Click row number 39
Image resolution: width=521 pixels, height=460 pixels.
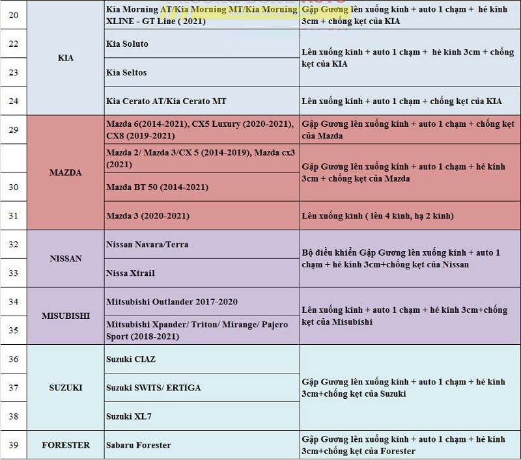tap(13, 445)
